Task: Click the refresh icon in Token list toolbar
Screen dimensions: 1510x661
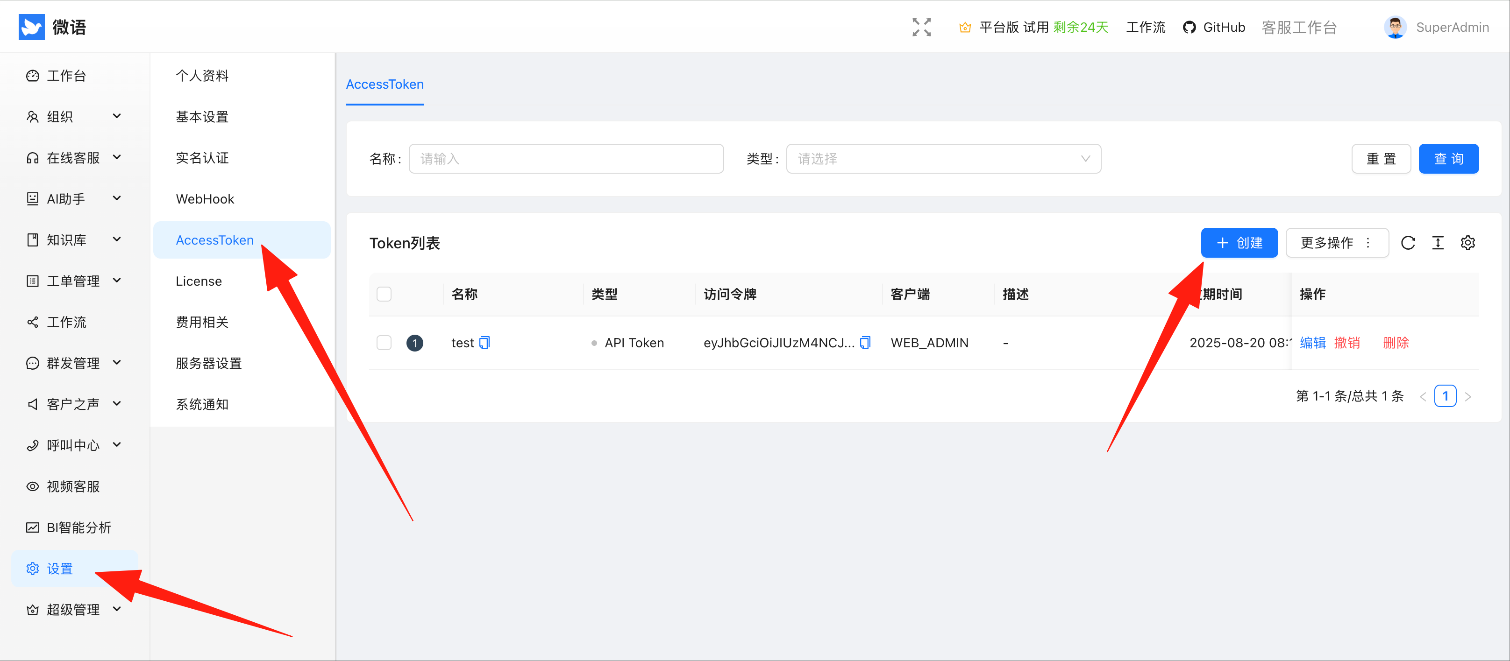Action: (1407, 243)
